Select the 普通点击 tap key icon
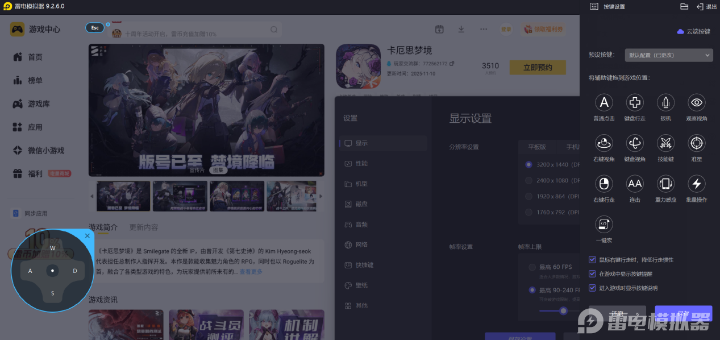Image resolution: width=720 pixels, height=340 pixels. click(604, 102)
